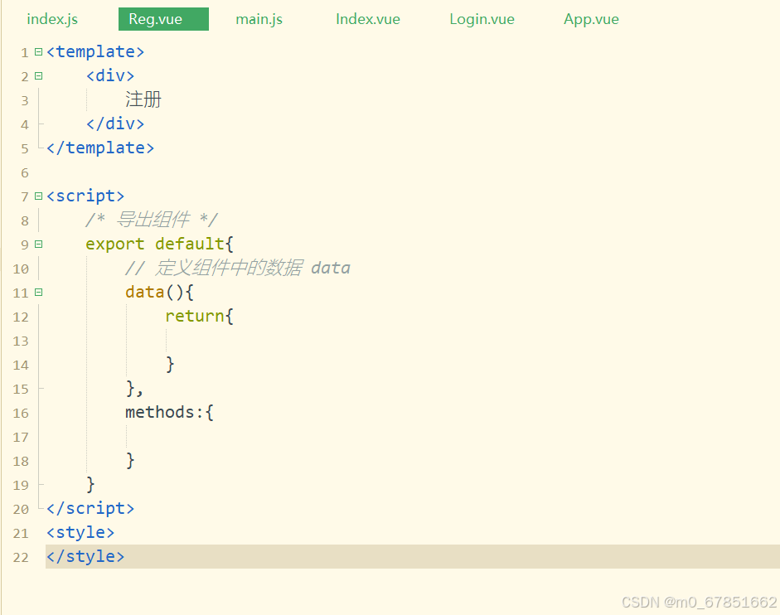Click the closing </div> tag
The image size is (780, 615).
coord(115,123)
